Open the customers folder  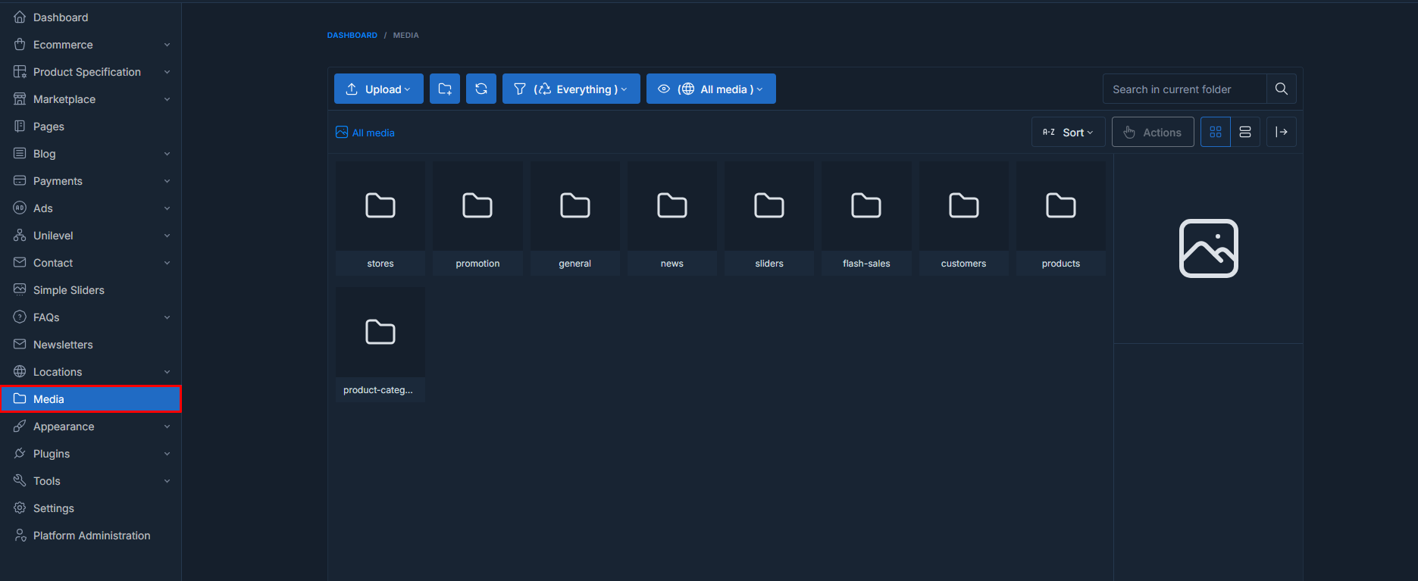(x=963, y=217)
